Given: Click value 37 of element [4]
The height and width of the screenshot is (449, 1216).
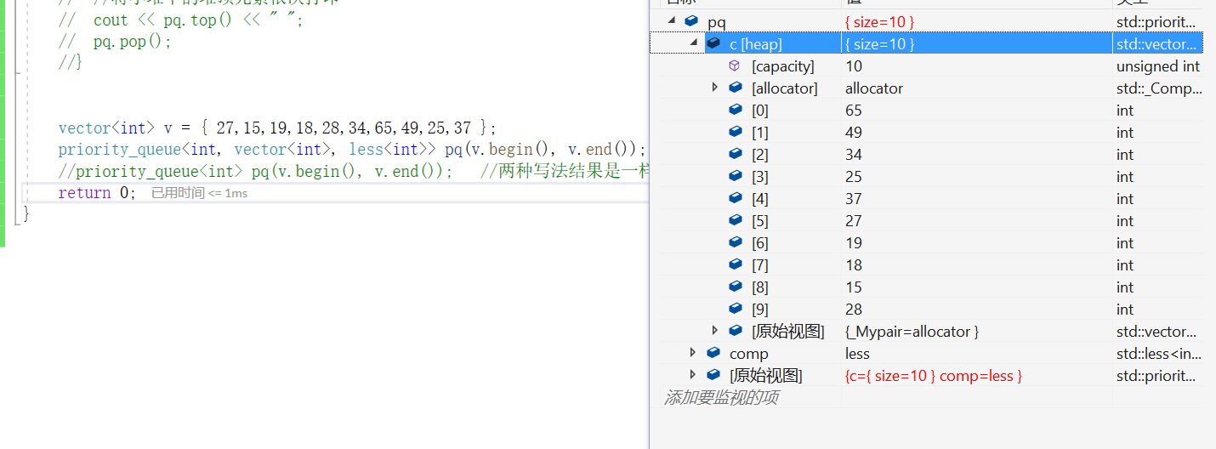Looking at the screenshot, I should pyautogui.click(x=854, y=199).
